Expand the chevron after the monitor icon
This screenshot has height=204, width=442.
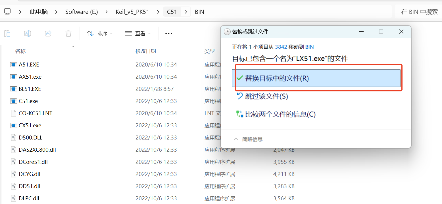pyautogui.click(x=20, y=12)
